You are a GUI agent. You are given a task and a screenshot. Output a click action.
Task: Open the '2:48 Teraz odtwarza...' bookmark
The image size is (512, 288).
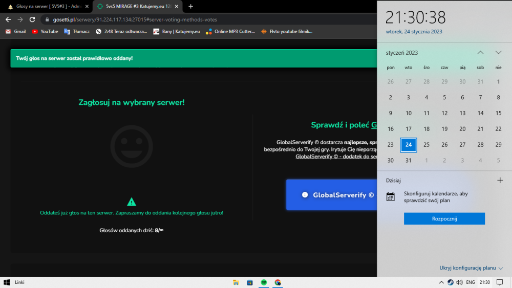[121, 32]
